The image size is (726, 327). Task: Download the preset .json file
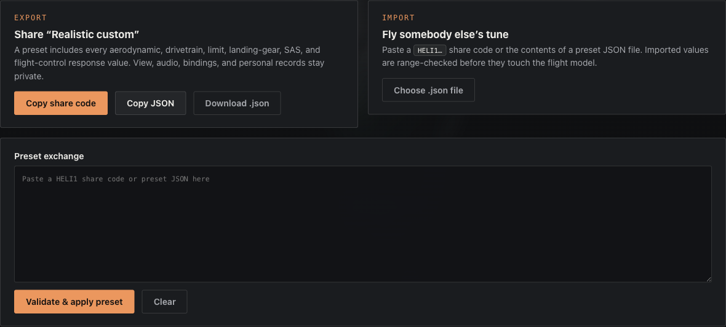point(237,103)
